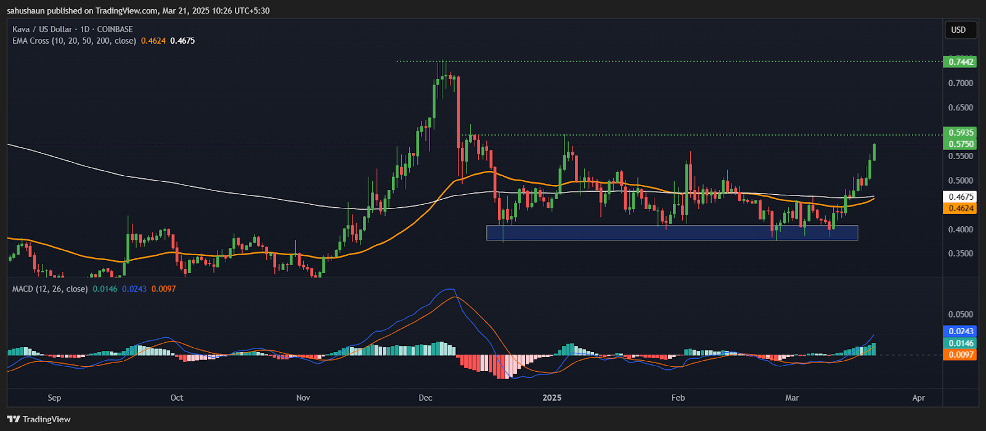This screenshot has width=986, height=431.
Task: Select the blue support zone rectangle
Action: (x=672, y=232)
